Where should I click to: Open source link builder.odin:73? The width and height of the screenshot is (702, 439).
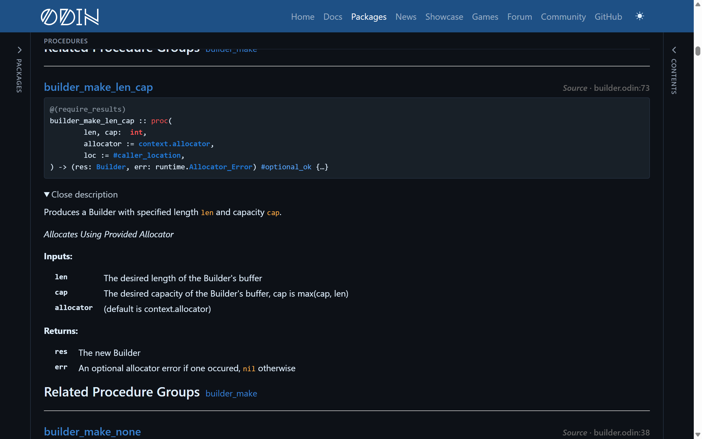[x=622, y=88]
